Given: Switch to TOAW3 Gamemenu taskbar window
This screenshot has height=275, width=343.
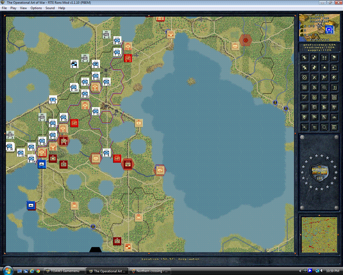Looking at the screenshot, I should pyautogui.click(x=65, y=271).
